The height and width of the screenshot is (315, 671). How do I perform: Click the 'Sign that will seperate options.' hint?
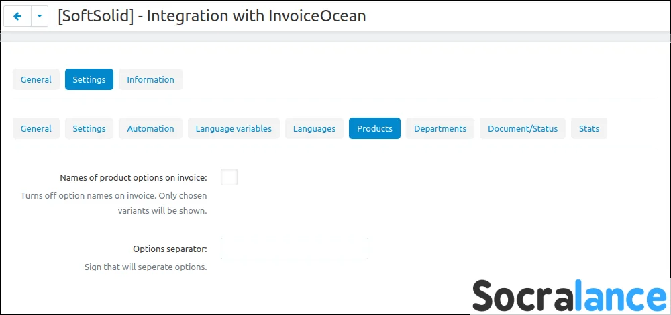[x=146, y=267]
